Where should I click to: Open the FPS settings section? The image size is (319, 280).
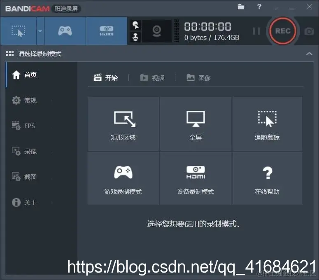coord(42,126)
